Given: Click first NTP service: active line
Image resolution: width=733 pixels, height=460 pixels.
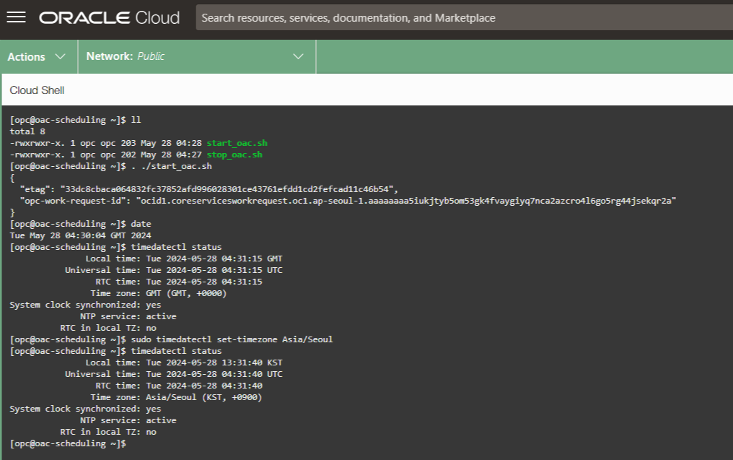Looking at the screenshot, I should pyautogui.click(x=128, y=316).
